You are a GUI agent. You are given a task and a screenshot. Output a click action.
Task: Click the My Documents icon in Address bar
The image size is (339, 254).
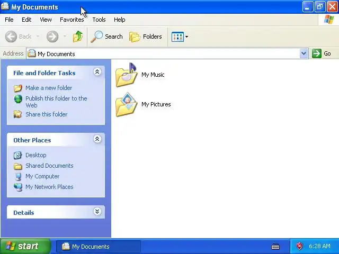[x=32, y=53]
